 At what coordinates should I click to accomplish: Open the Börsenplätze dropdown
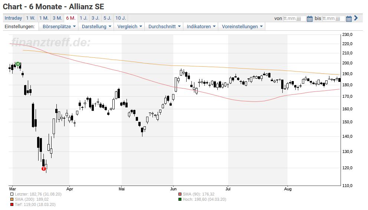click(x=59, y=27)
